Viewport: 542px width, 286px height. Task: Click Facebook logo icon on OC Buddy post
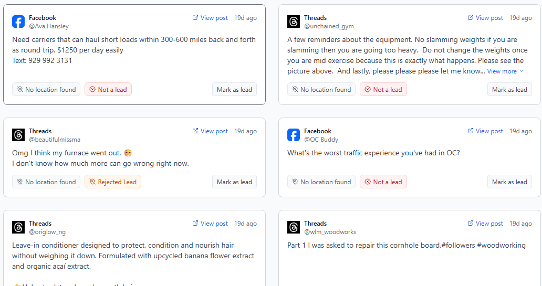(x=294, y=135)
